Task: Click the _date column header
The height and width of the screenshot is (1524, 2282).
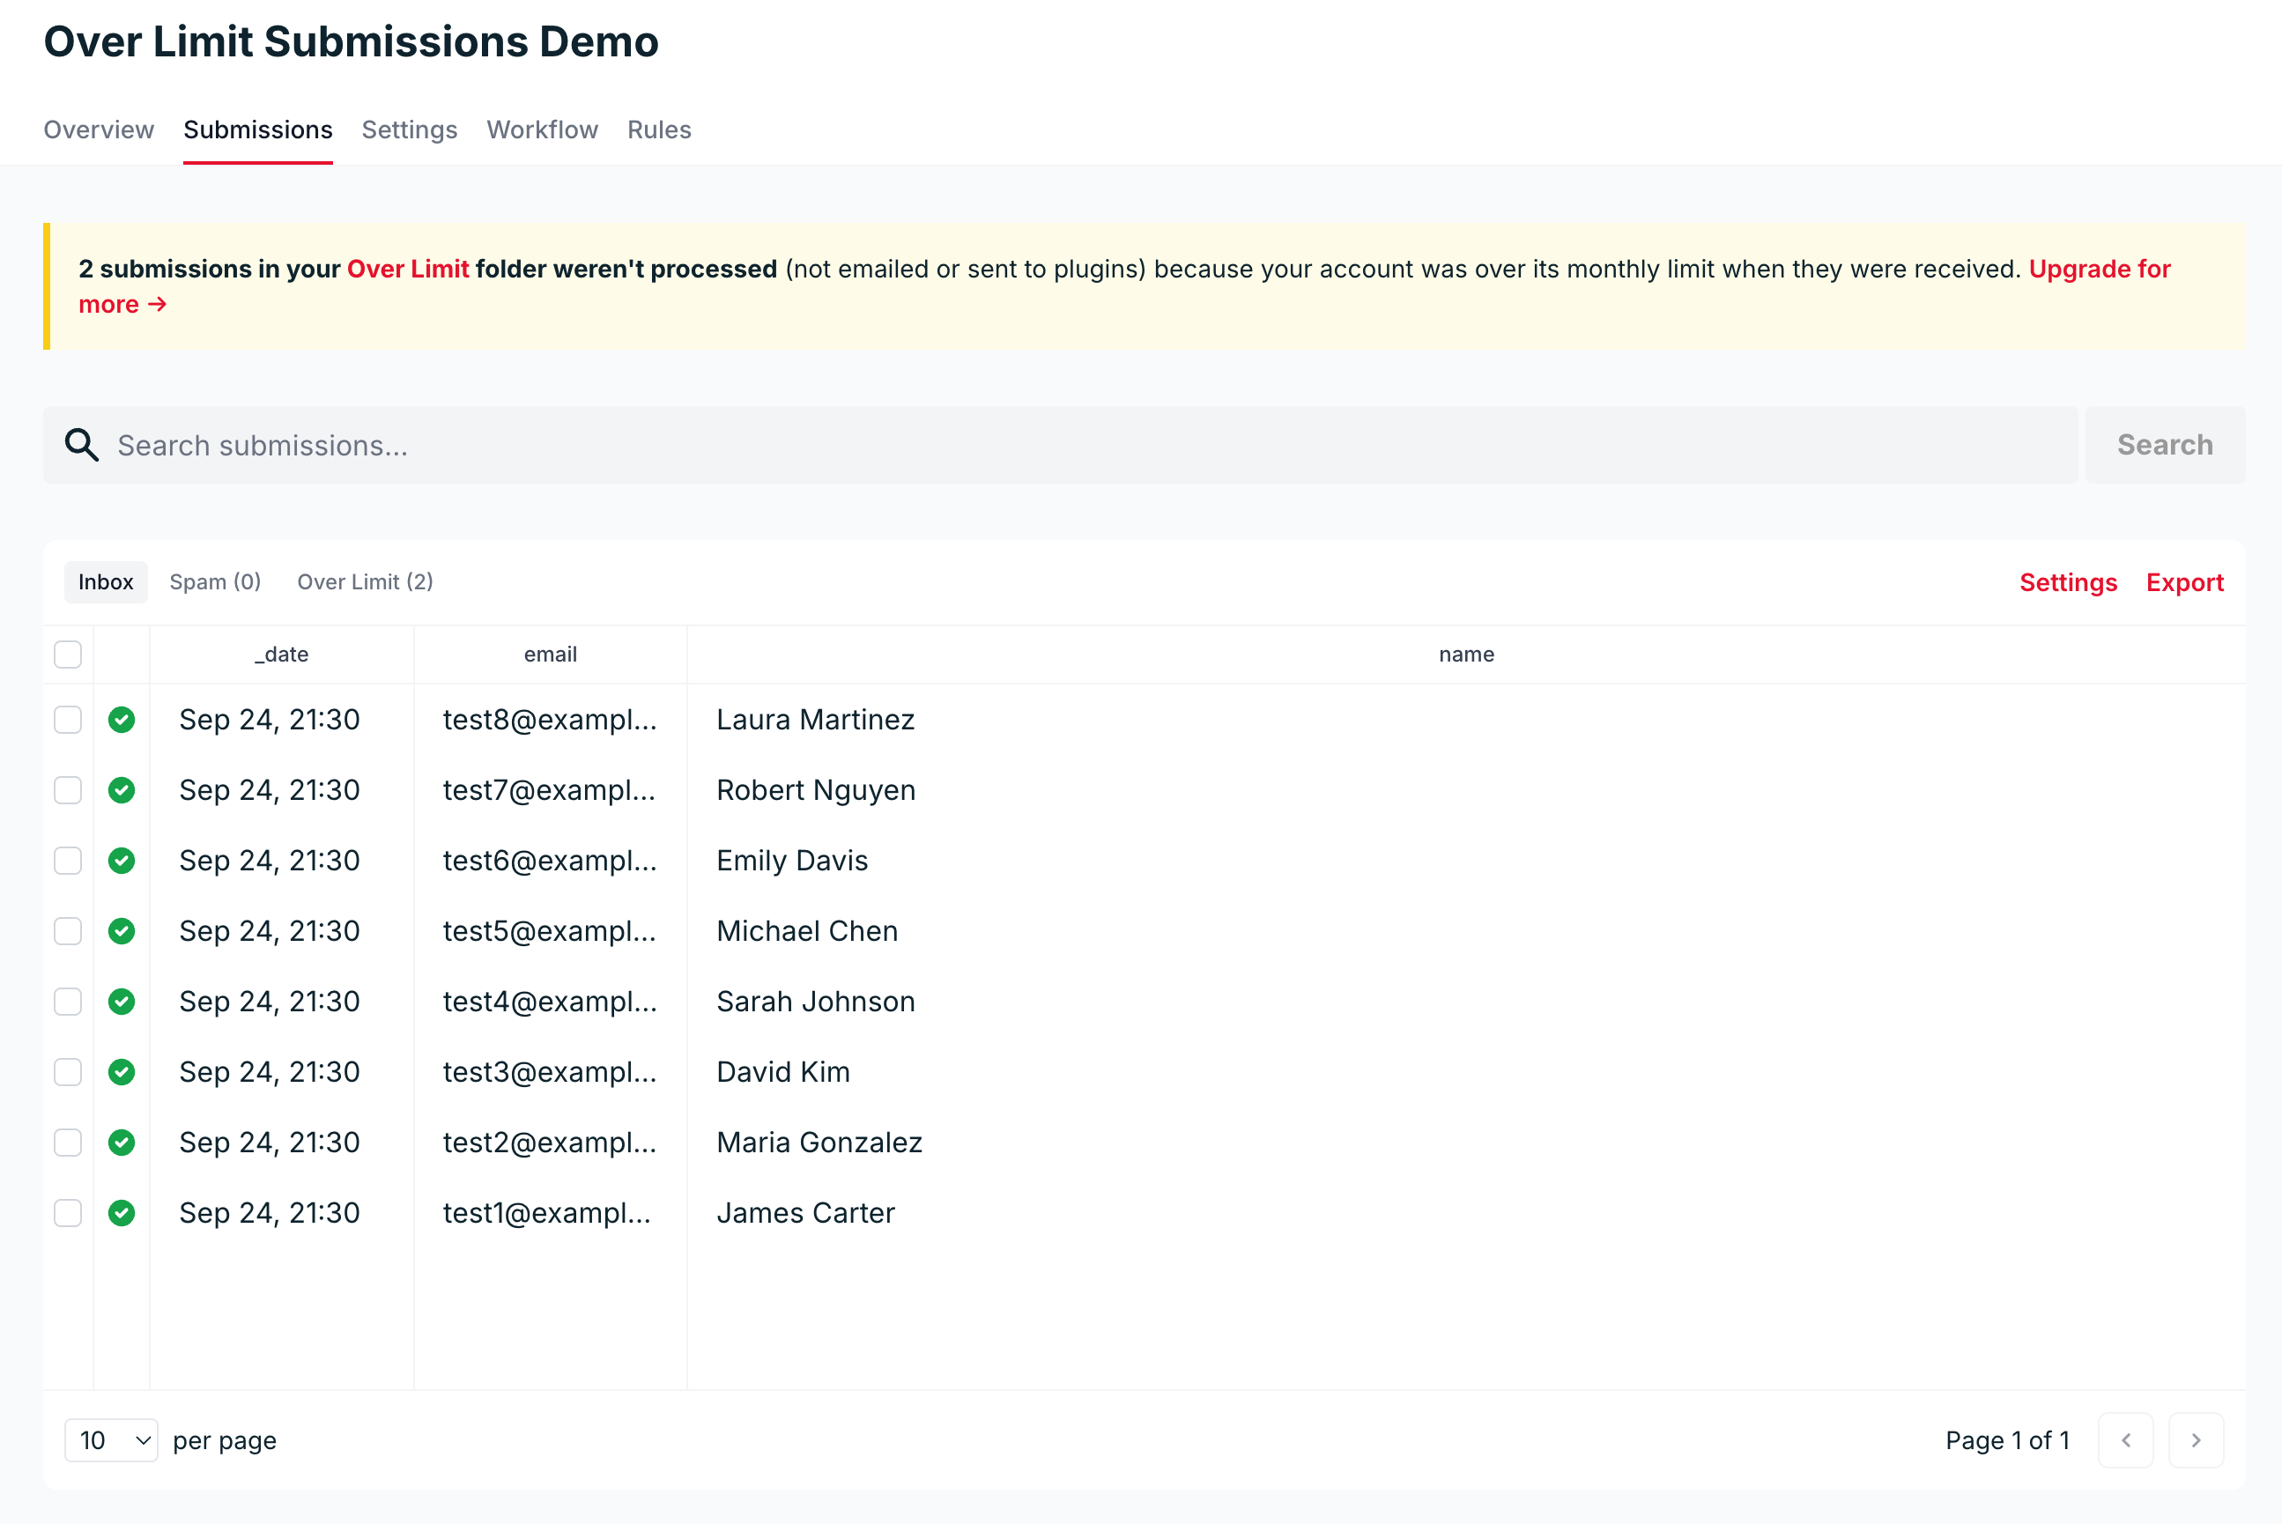Action: 282,655
